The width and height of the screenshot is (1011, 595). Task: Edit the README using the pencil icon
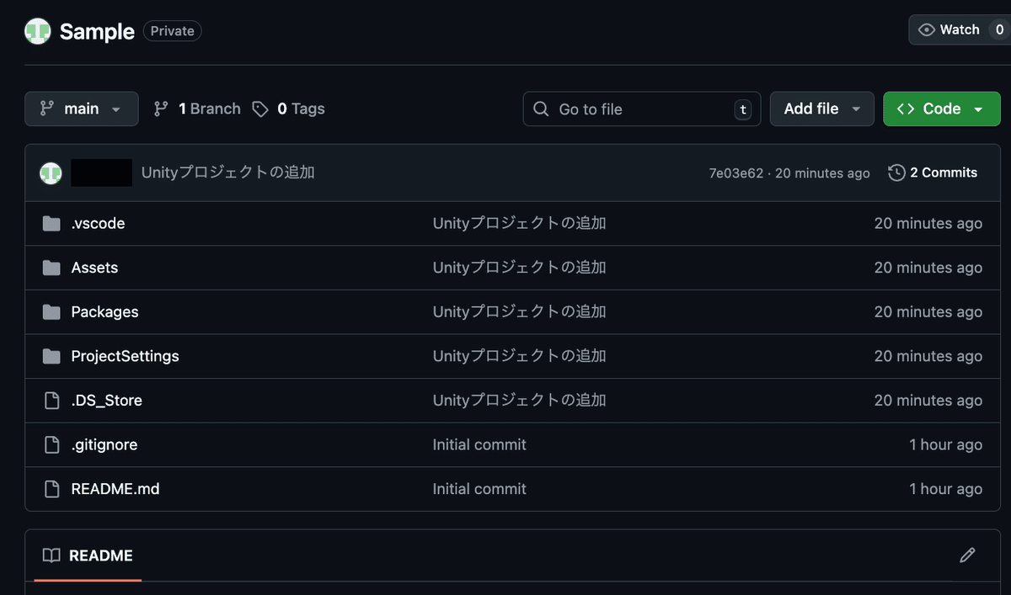967,555
